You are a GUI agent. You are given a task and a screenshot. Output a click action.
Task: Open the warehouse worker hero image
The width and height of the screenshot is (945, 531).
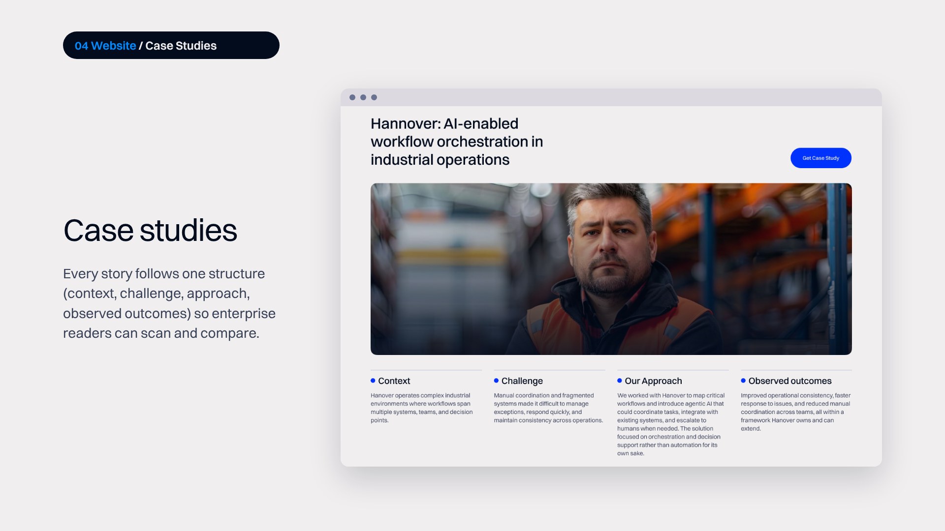click(x=611, y=269)
